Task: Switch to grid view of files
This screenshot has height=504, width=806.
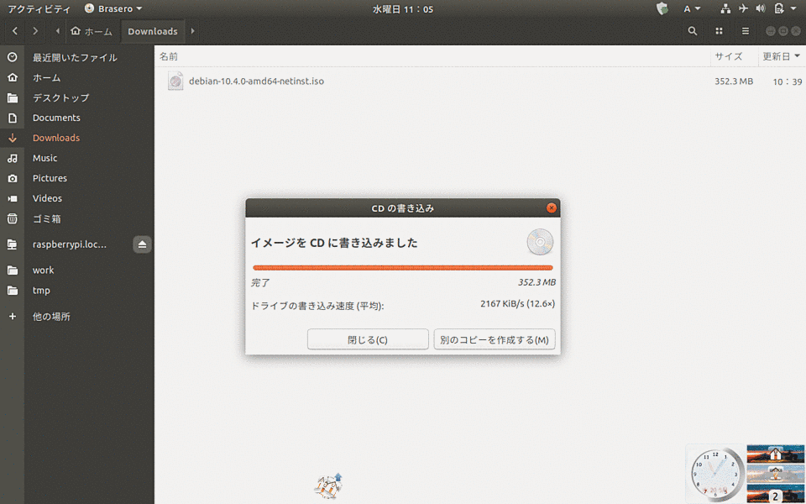Action: pyautogui.click(x=719, y=30)
